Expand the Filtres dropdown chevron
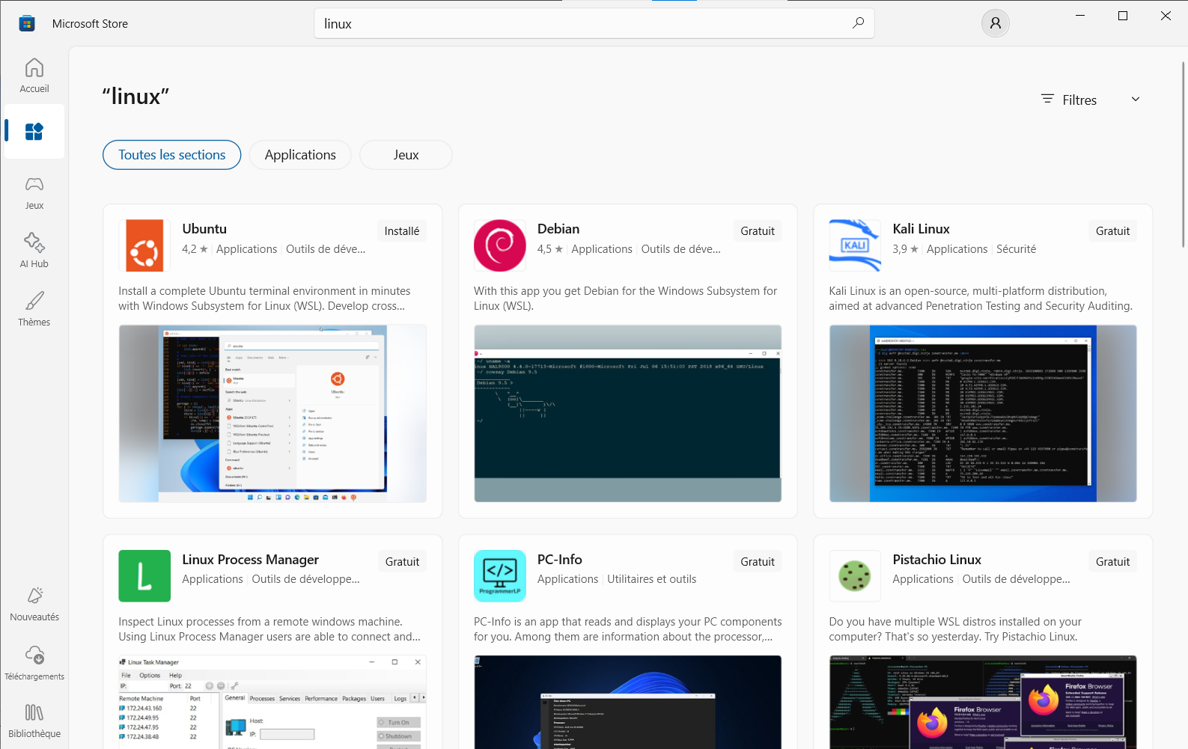This screenshot has width=1188, height=749. [1136, 100]
